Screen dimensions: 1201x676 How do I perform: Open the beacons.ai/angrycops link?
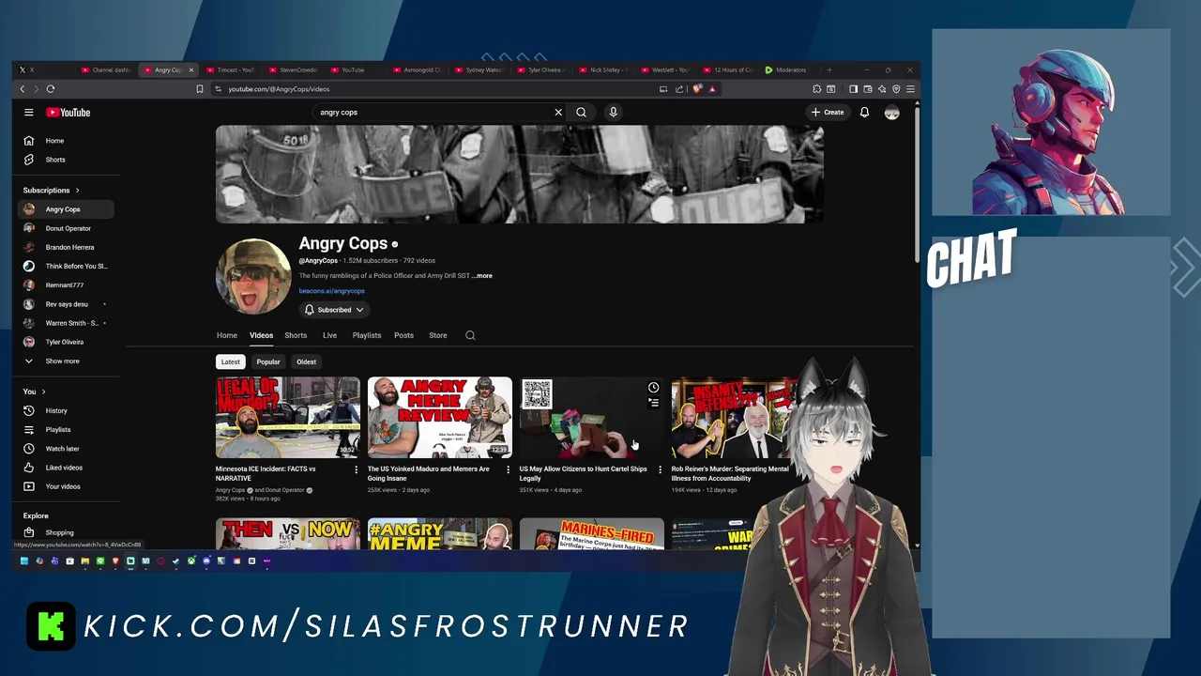[332, 291]
